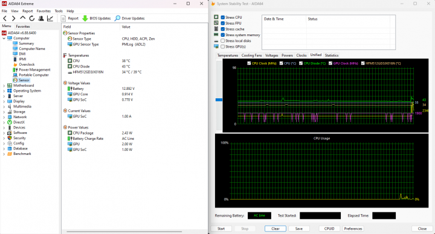Image resolution: width=435 pixels, height=234 pixels.
Task: Click the Save button
Action: 299,229
